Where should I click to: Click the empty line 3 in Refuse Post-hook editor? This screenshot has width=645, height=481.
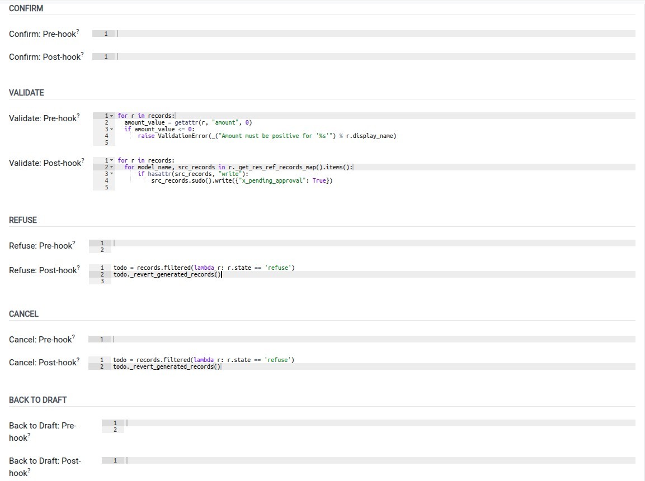point(373,282)
